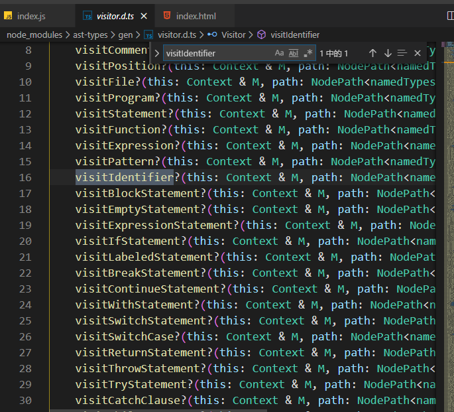Click visitProgram method name
The image size is (454, 412).
coord(115,98)
